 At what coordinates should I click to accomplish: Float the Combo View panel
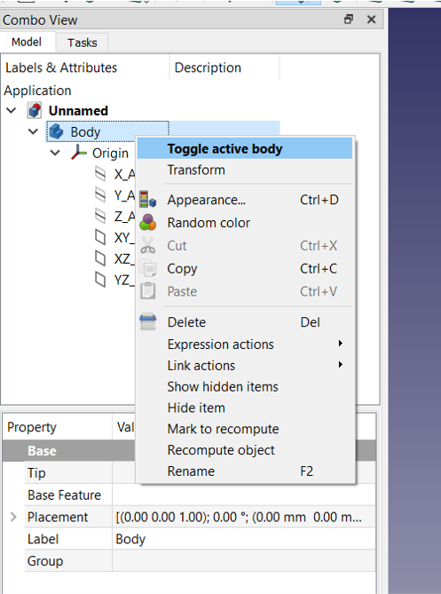pyautogui.click(x=349, y=19)
